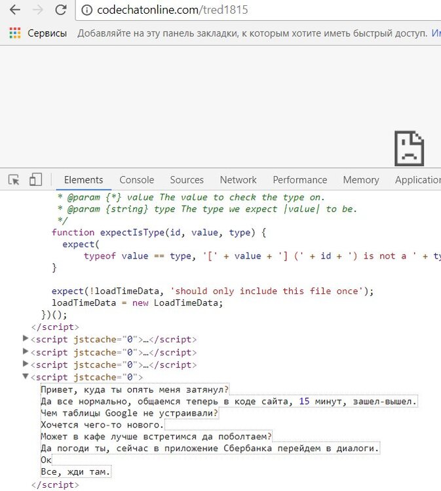441x491 pixels.
Task: Toggle the device toolbar in DevTools
Action: click(35, 179)
